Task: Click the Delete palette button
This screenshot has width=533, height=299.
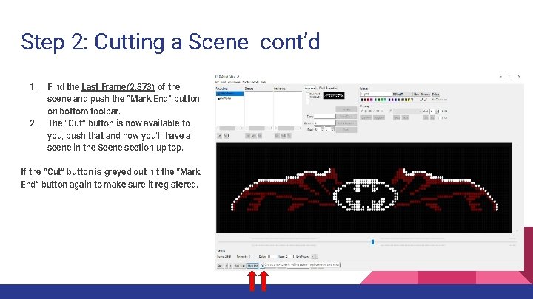Action: coord(435,94)
